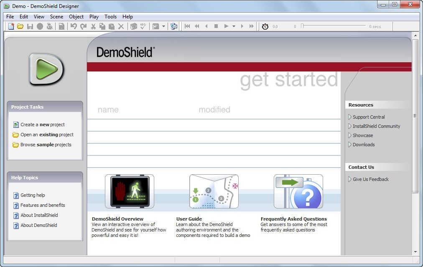423x267 pixels.
Task: Click the Cut scissors icon
Action: point(93,26)
